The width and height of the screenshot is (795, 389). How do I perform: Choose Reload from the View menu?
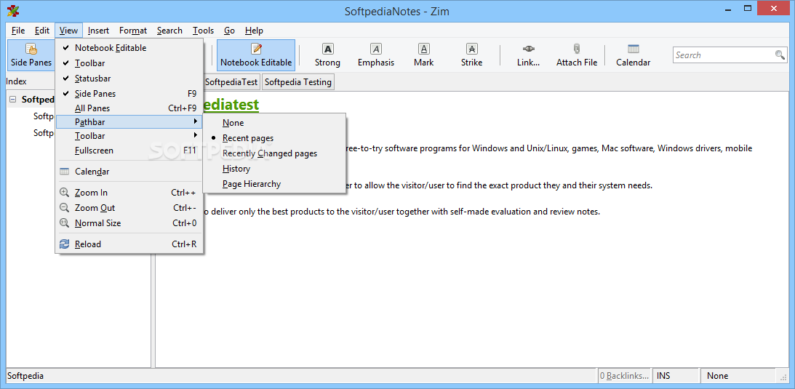[x=128, y=244]
